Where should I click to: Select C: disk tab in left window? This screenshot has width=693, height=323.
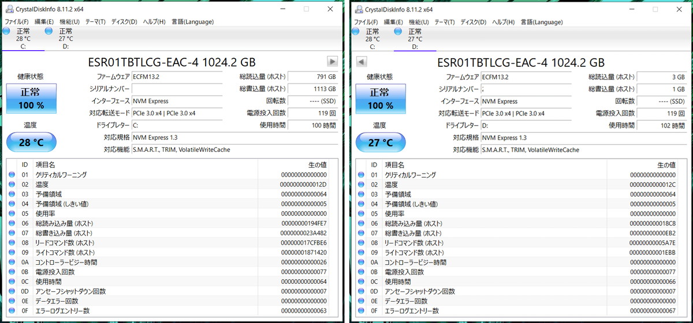click(23, 39)
